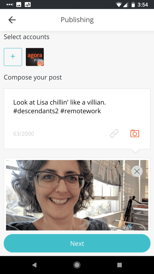Tap the Publishing title

[77, 20]
